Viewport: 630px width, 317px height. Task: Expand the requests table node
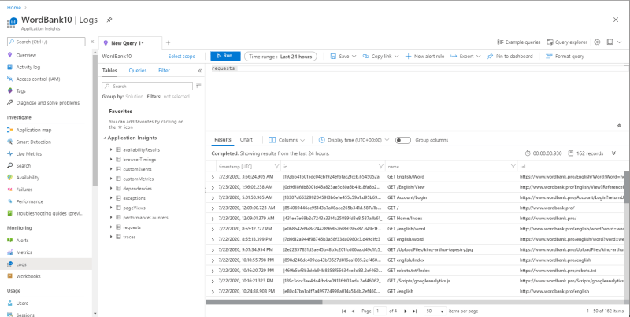coord(111,227)
